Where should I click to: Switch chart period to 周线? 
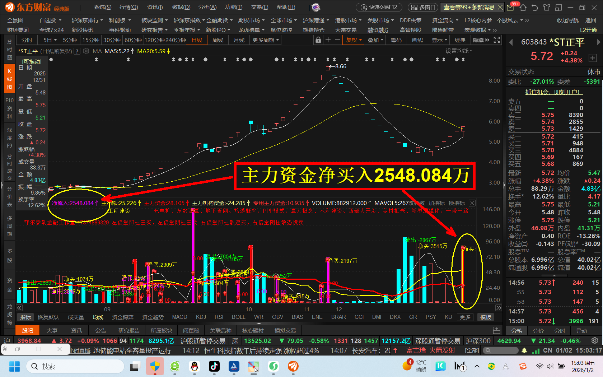218,40
